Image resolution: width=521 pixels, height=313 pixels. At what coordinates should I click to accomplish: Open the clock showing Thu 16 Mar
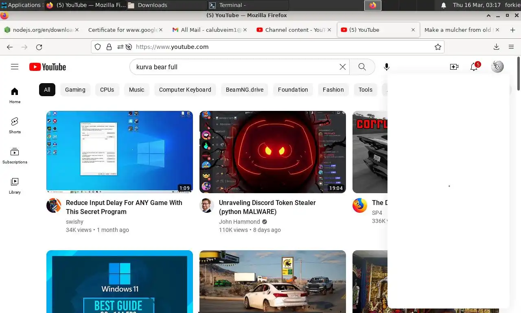[x=477, y=5]
